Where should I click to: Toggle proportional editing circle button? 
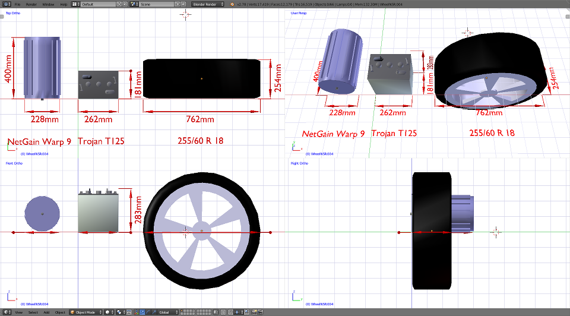[x=223, y=312]
